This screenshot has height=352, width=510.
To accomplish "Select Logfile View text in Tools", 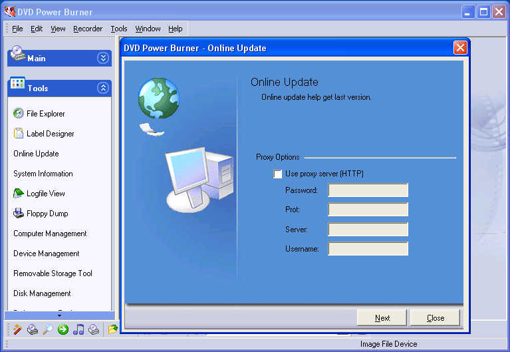I will [x=45, y=194].
